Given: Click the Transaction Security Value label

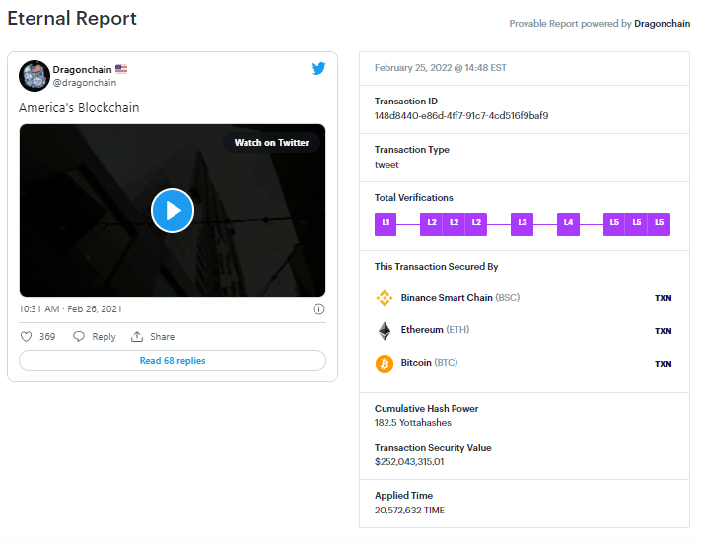Looking at the screenshot, I should click(x=433, y=448).
